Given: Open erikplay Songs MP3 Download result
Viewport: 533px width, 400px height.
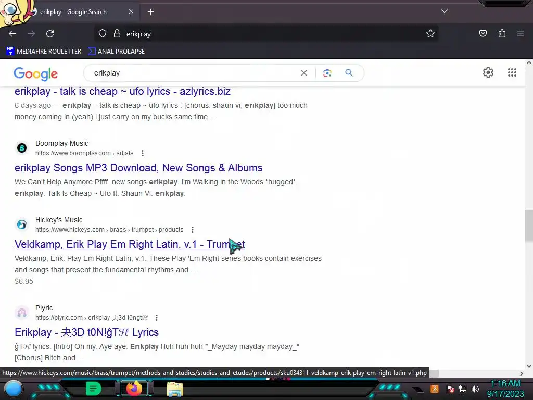Looking at the screenshot, I should [138, 168].
